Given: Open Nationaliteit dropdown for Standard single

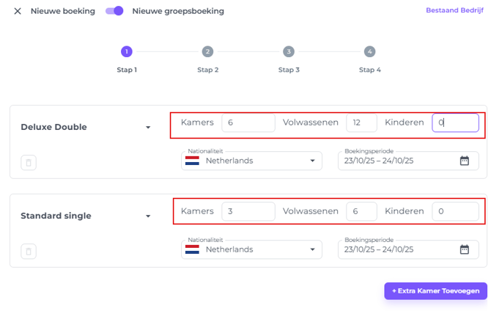Looking at the screenshot, I should (x=312, y=249).
